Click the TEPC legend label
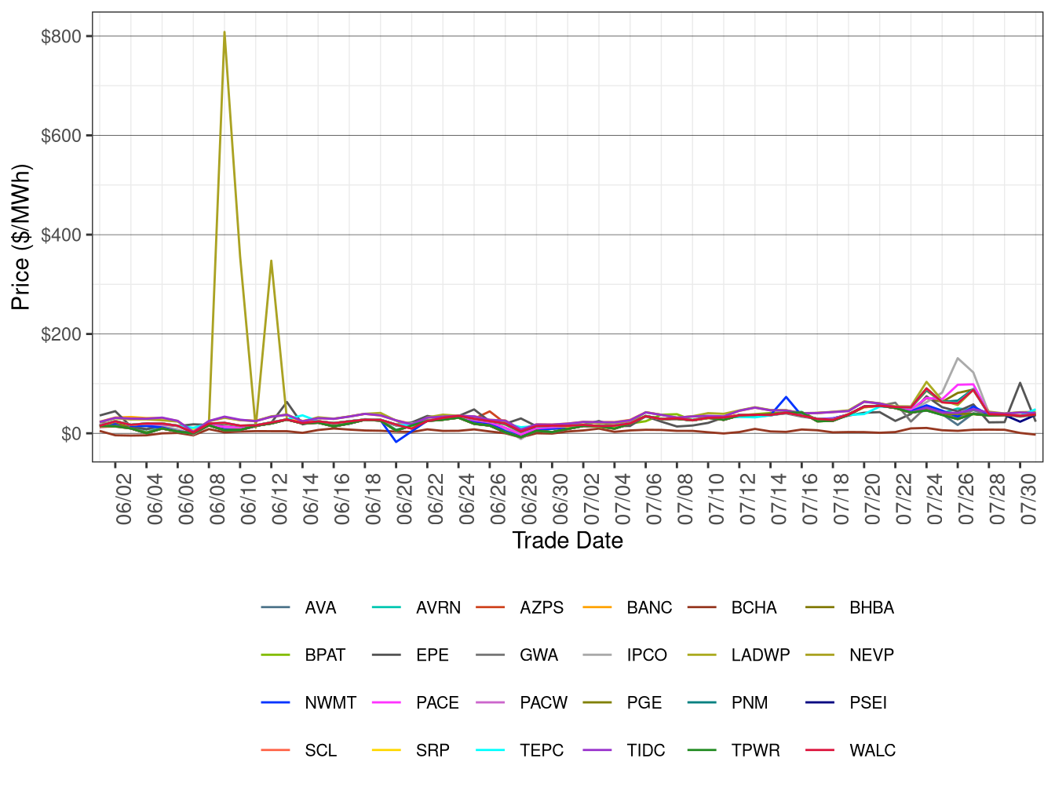This screenshot has width=1055, height=791. [x=542, y=751]
